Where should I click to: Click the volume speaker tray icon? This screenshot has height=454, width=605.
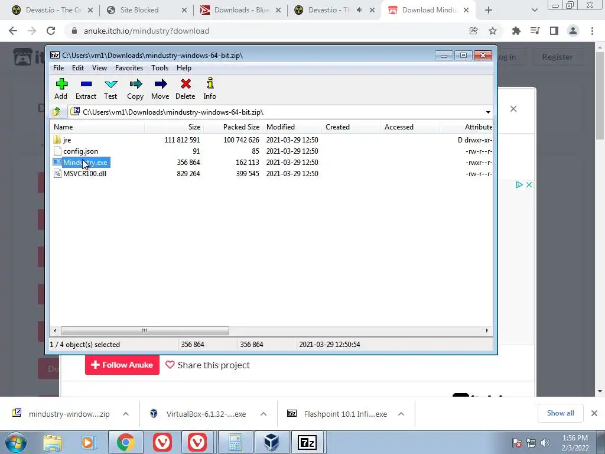coord(545,443)
